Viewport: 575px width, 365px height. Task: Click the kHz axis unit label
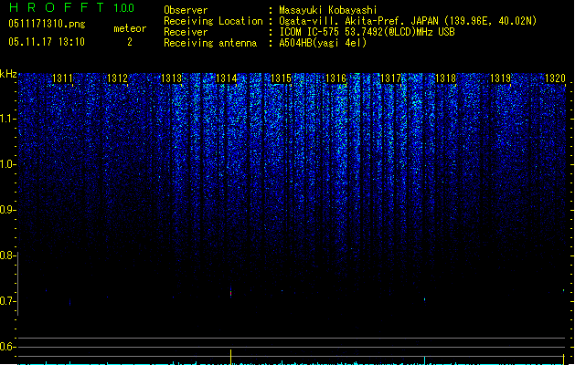[8, 74]
